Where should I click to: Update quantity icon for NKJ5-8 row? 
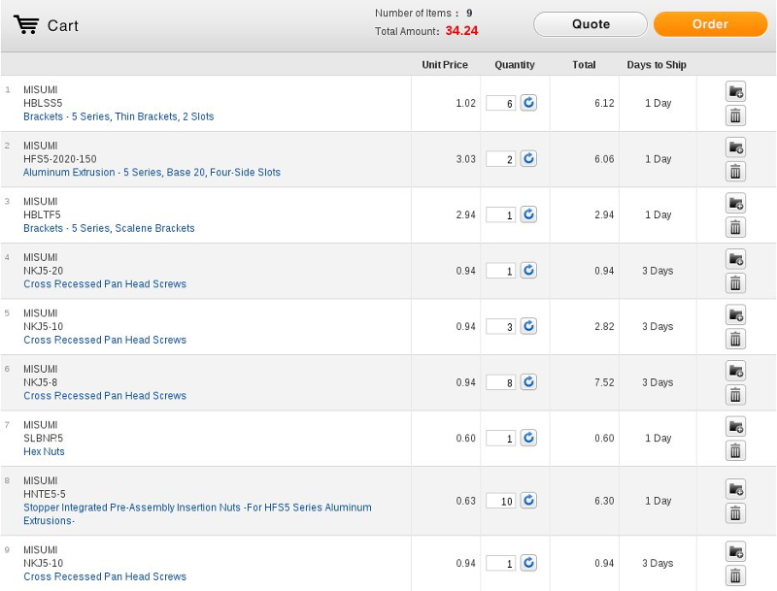528,382
